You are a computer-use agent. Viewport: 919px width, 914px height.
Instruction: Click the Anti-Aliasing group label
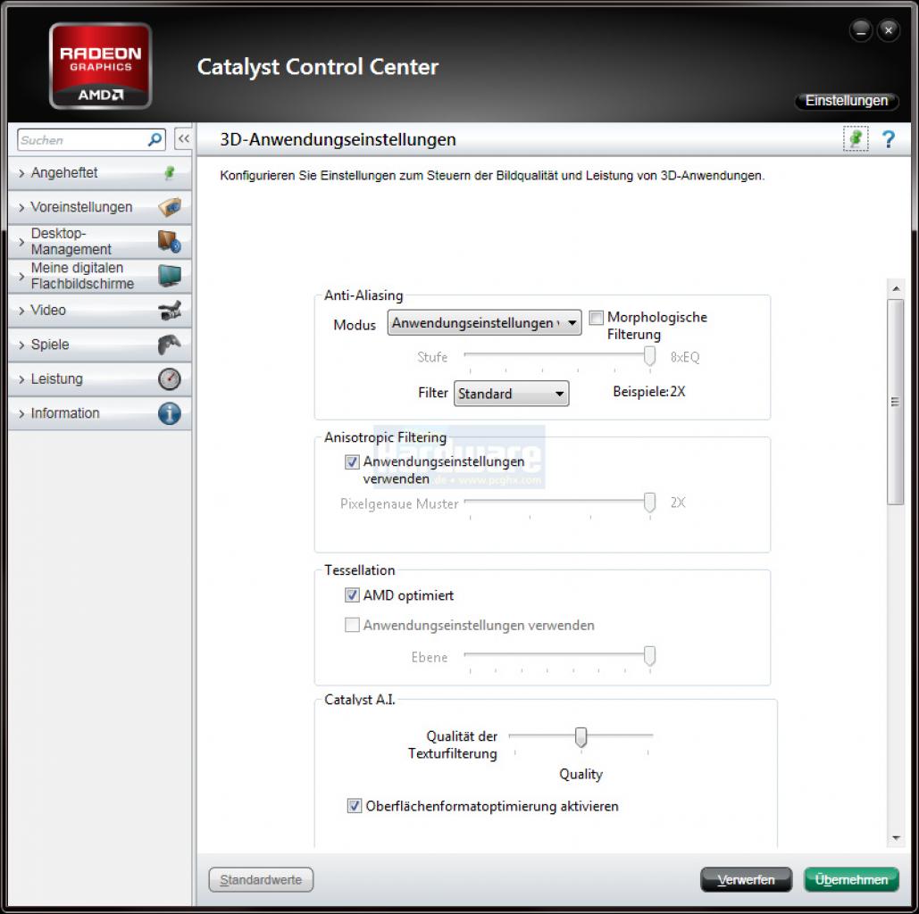point(363,295)
